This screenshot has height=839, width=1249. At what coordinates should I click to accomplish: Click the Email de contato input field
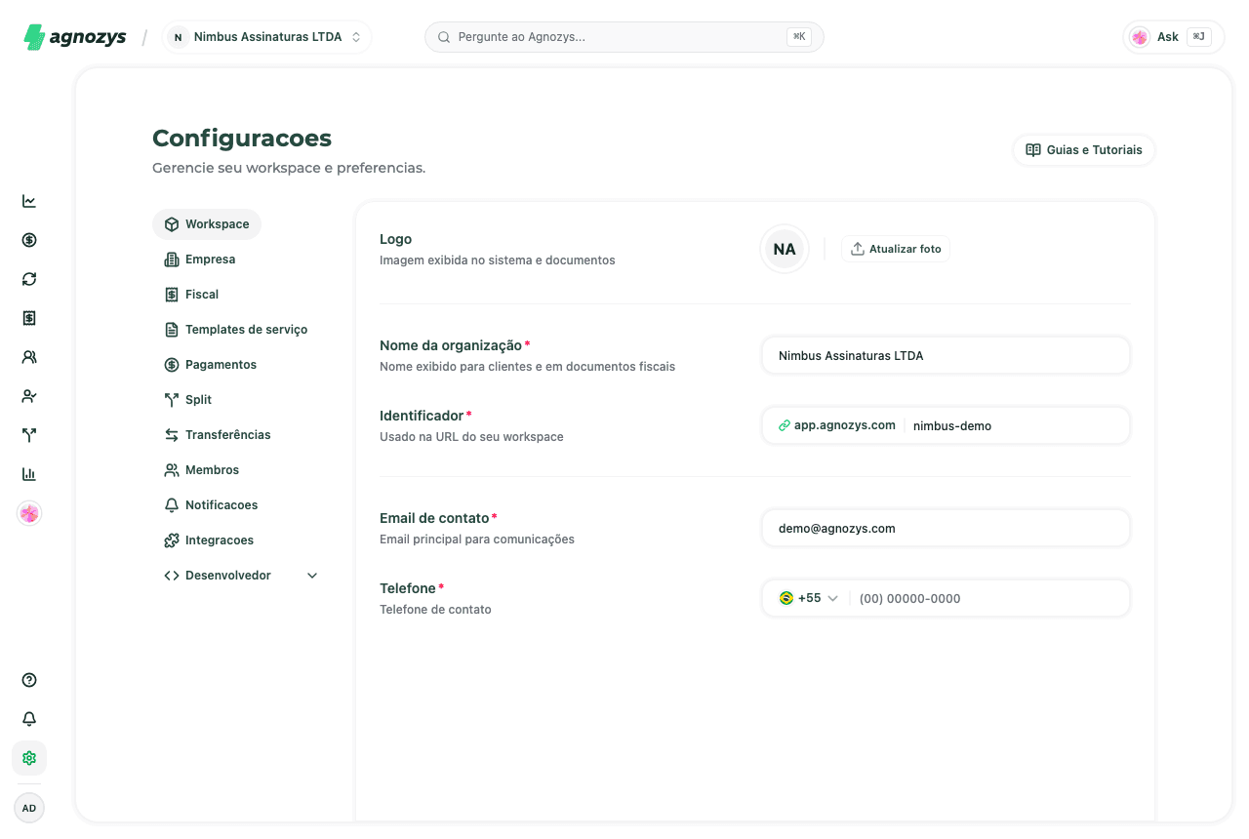946,529
